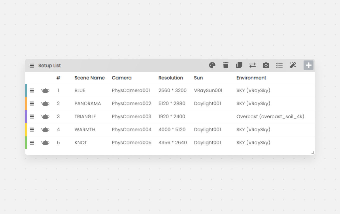Open the row menu for TRIANGLE setup
The image size is (340, 214).
[32, 116]
